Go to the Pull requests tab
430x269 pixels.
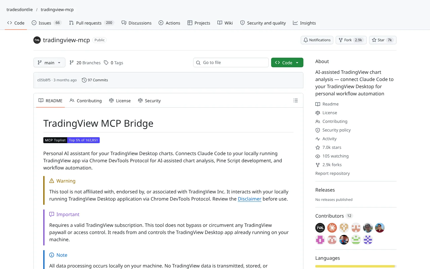tap(91, 23)
